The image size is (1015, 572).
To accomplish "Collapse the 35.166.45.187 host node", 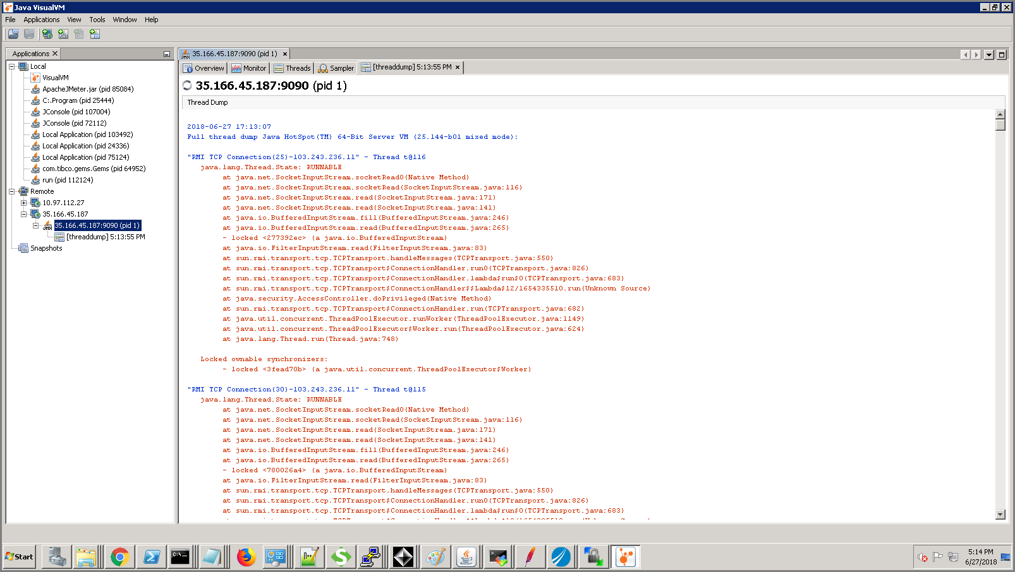I will [23, 214].
